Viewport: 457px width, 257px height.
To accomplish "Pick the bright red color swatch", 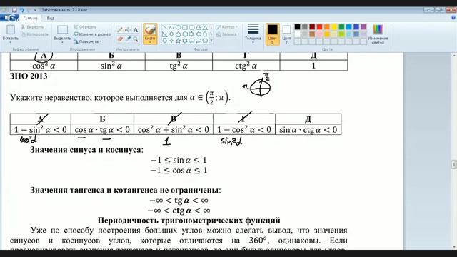I will [x=319, y=27].
